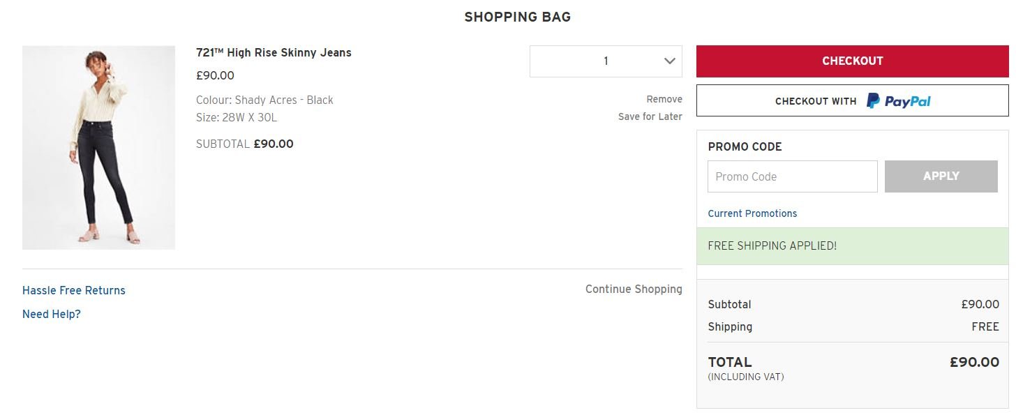This screenshot has width=1016, height=415.
Task: Choose Checkout with PayPal
Action: pos(852,100)
